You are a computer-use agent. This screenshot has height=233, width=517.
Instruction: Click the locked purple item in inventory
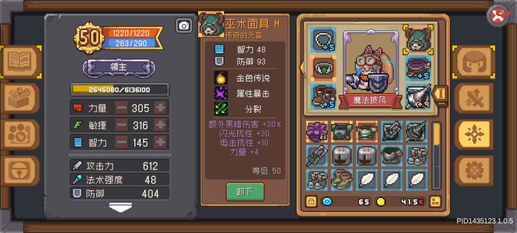[x=317, y=131]
